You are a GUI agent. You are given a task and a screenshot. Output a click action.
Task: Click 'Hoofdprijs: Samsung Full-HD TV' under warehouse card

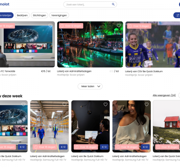click(48, 160)
